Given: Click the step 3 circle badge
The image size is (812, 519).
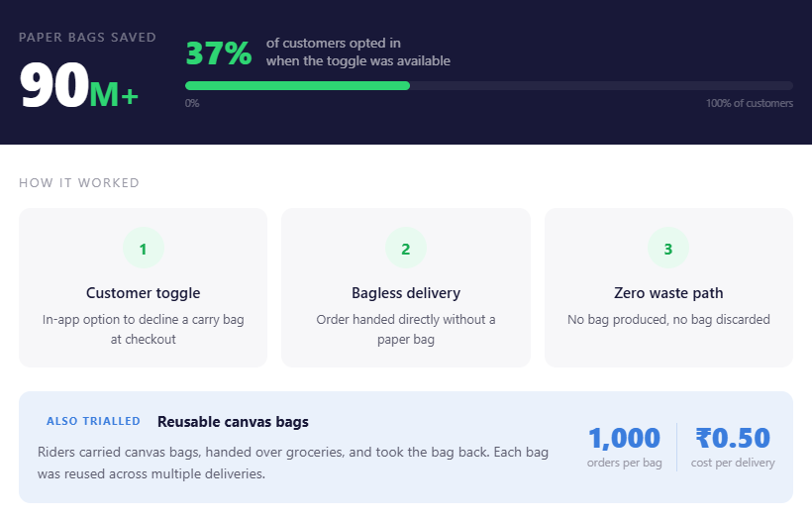Looking at the screenshot, I should click(668, 249).
